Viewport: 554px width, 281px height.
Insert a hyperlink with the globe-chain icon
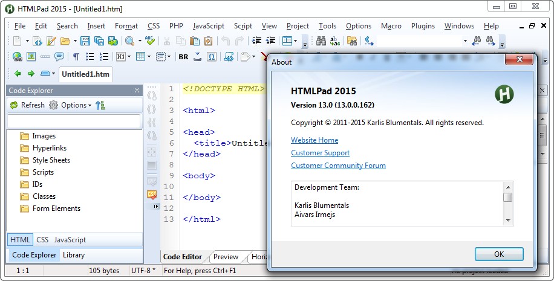(x=17, y=56)
